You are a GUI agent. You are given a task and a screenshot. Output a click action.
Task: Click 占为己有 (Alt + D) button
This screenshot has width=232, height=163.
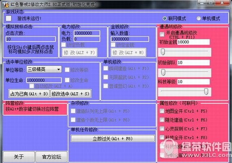(x=29, y=94)
